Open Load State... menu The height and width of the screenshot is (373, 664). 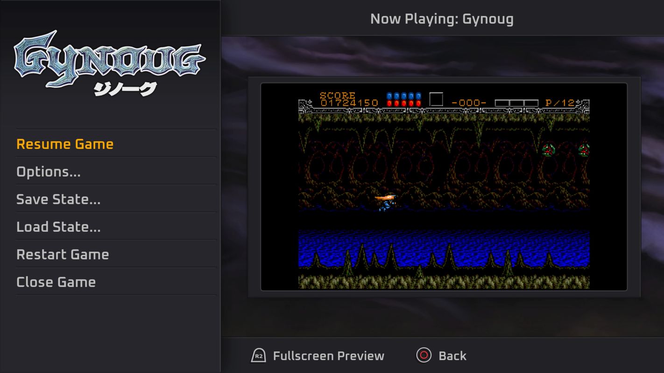(x=116, y=226)
